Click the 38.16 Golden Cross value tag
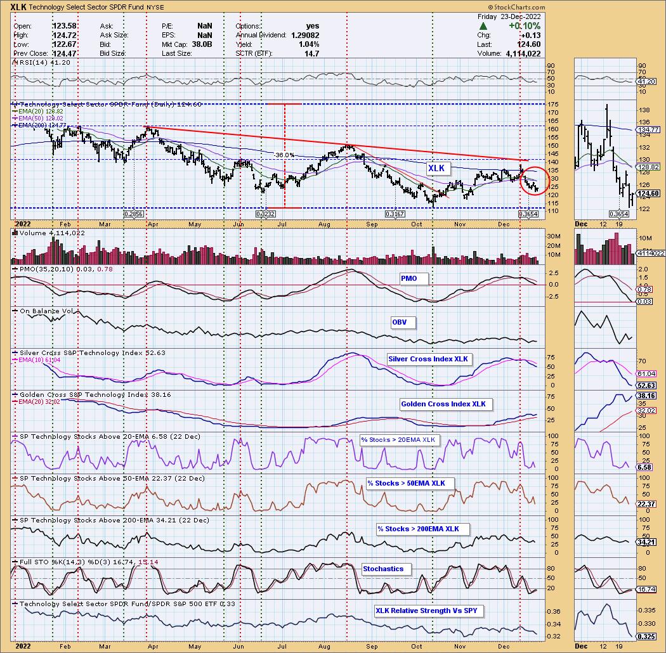The width and height of the screenshot is (666, 653). pyautogui.click(x=647, y=396)
